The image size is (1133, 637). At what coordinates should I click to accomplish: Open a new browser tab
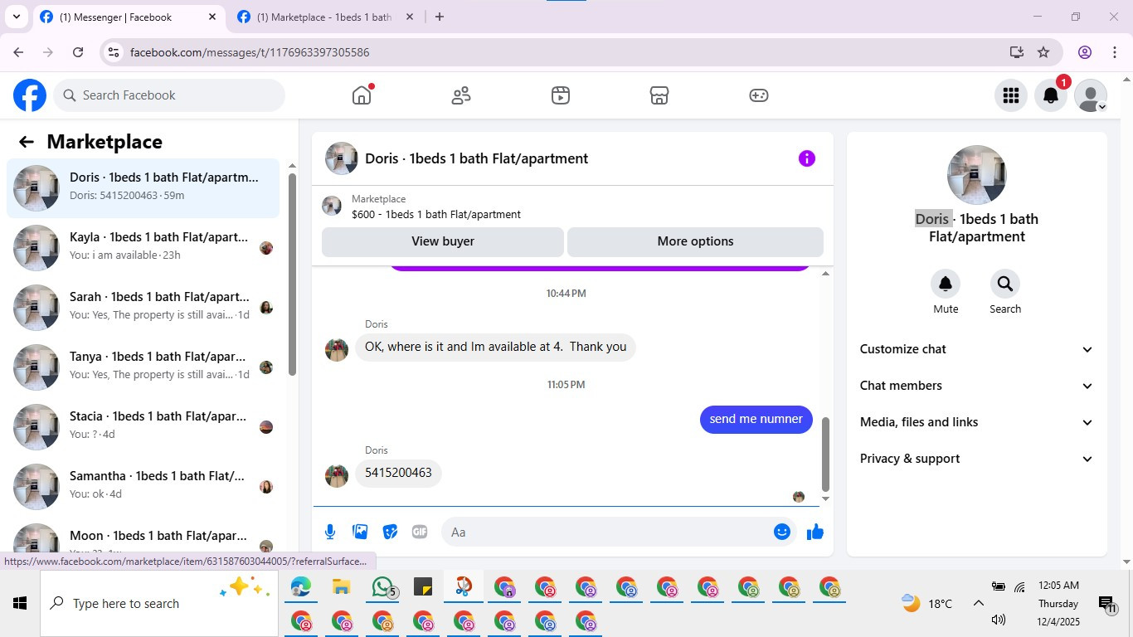pyautogui.click(x=440, y=17)
